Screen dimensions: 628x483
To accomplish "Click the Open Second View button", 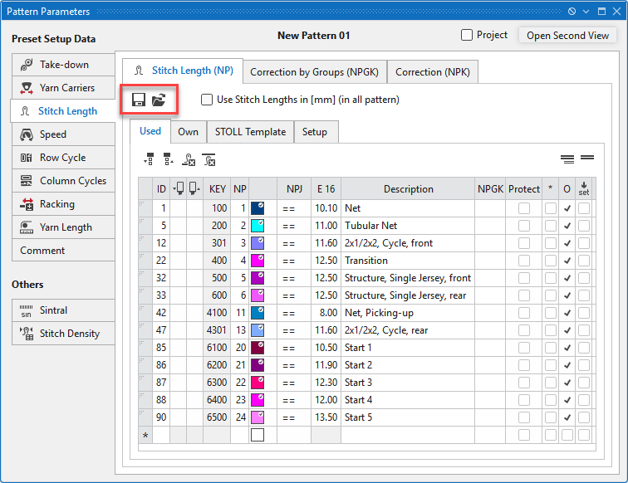I will coord(567,36).
